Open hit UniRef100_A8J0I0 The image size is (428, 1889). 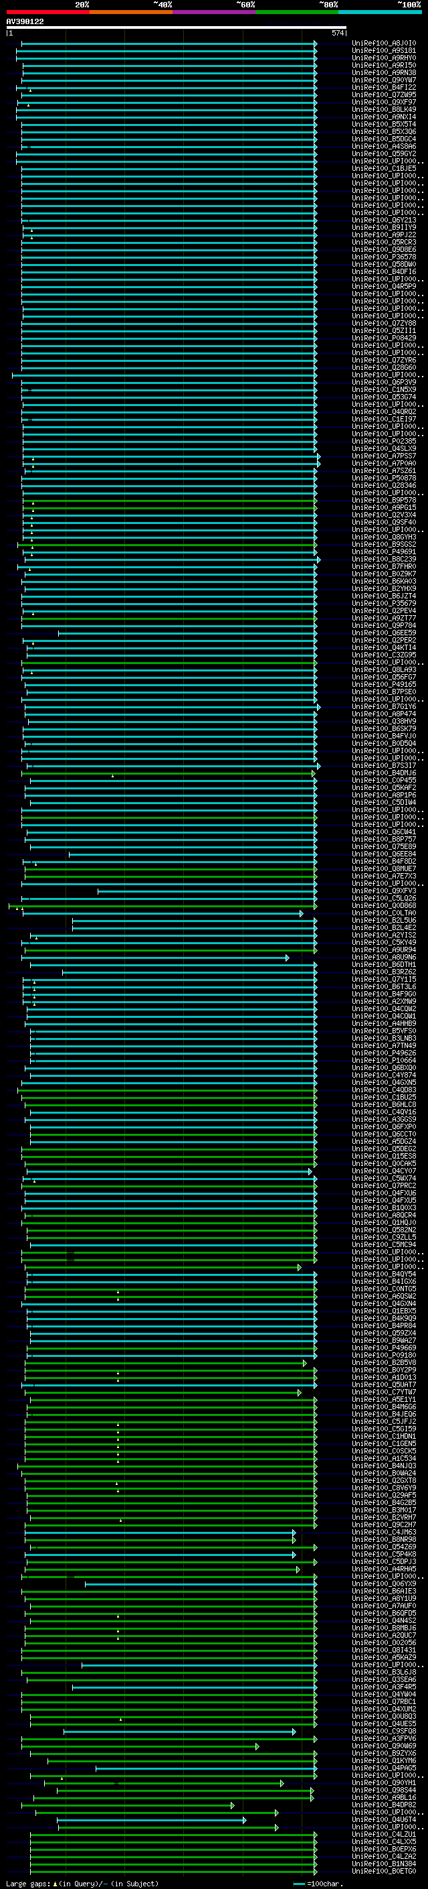(x=384, y=44)
